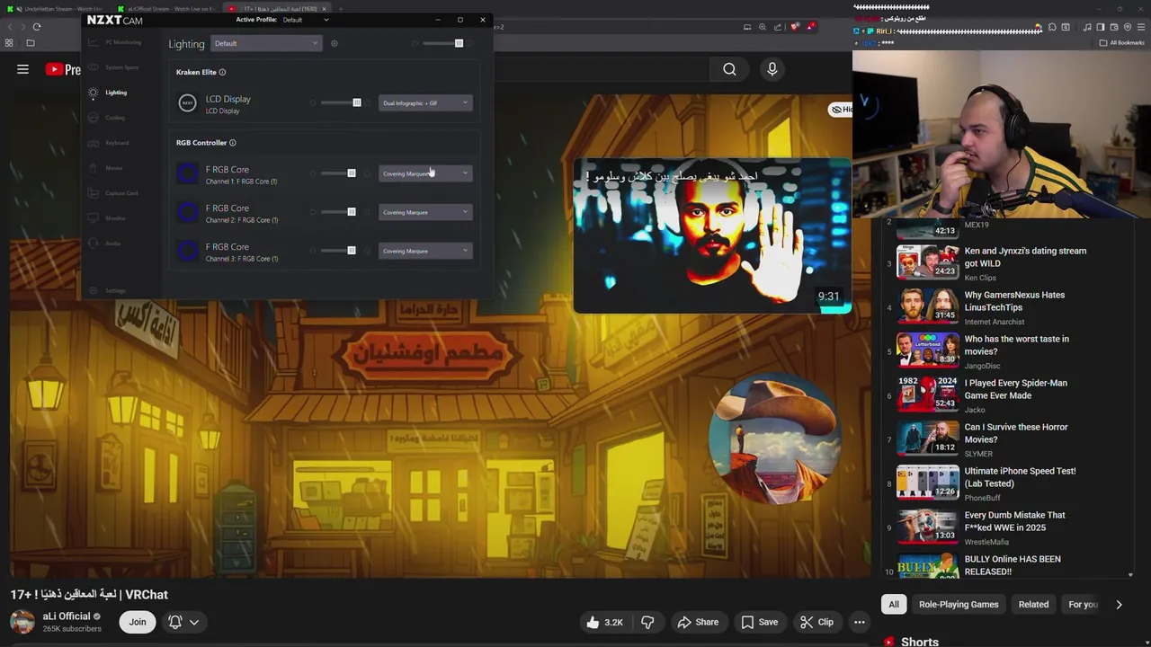Open Channel 2 Covering Marquee dropdown

point(425,212)
